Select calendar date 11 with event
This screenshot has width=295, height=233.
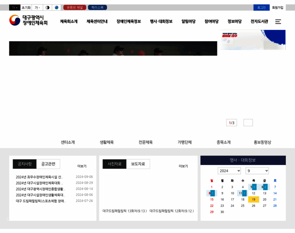point(242,193)
